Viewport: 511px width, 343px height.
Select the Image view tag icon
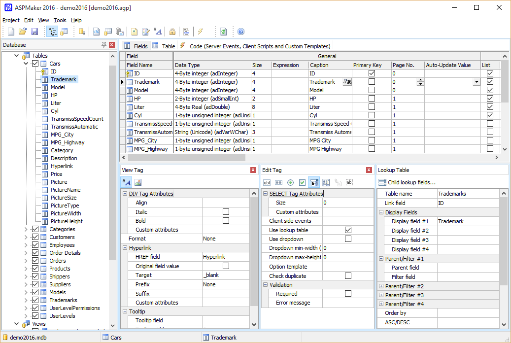point(138,182)
